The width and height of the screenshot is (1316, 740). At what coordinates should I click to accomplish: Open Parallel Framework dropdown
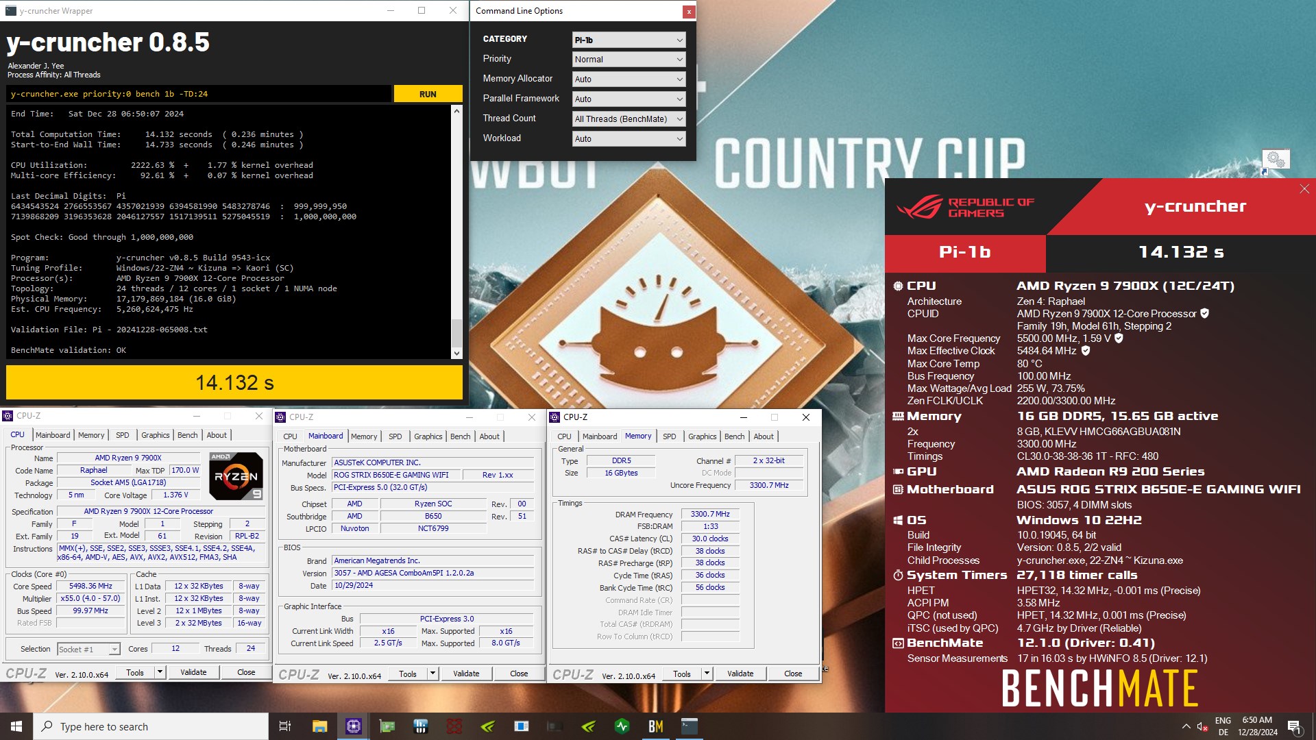[629, 99]
